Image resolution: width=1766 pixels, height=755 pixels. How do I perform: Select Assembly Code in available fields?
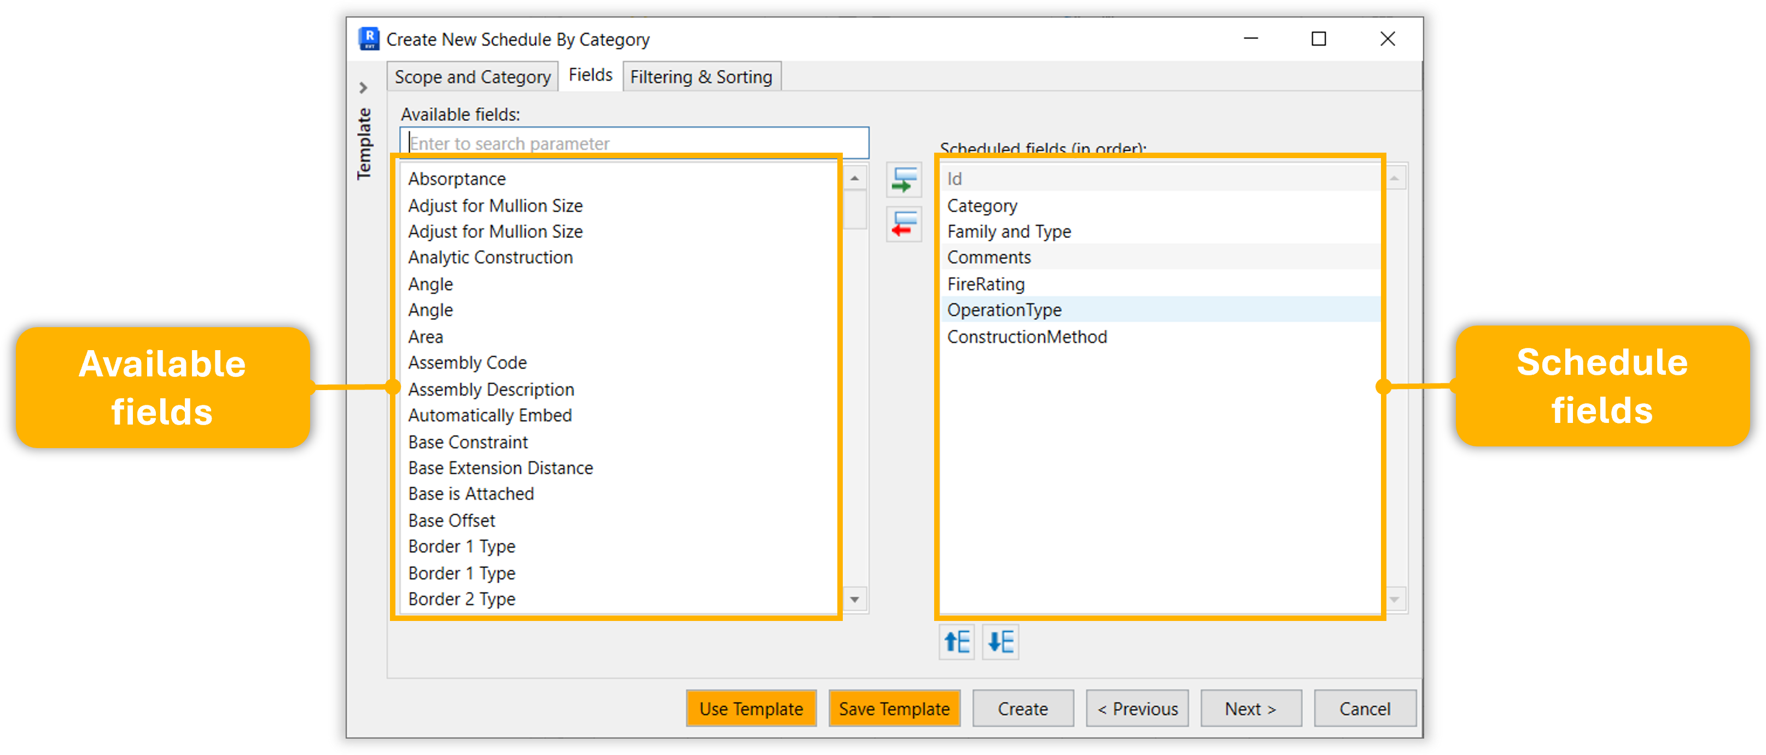pyautogui.click(x=468, y=363)
